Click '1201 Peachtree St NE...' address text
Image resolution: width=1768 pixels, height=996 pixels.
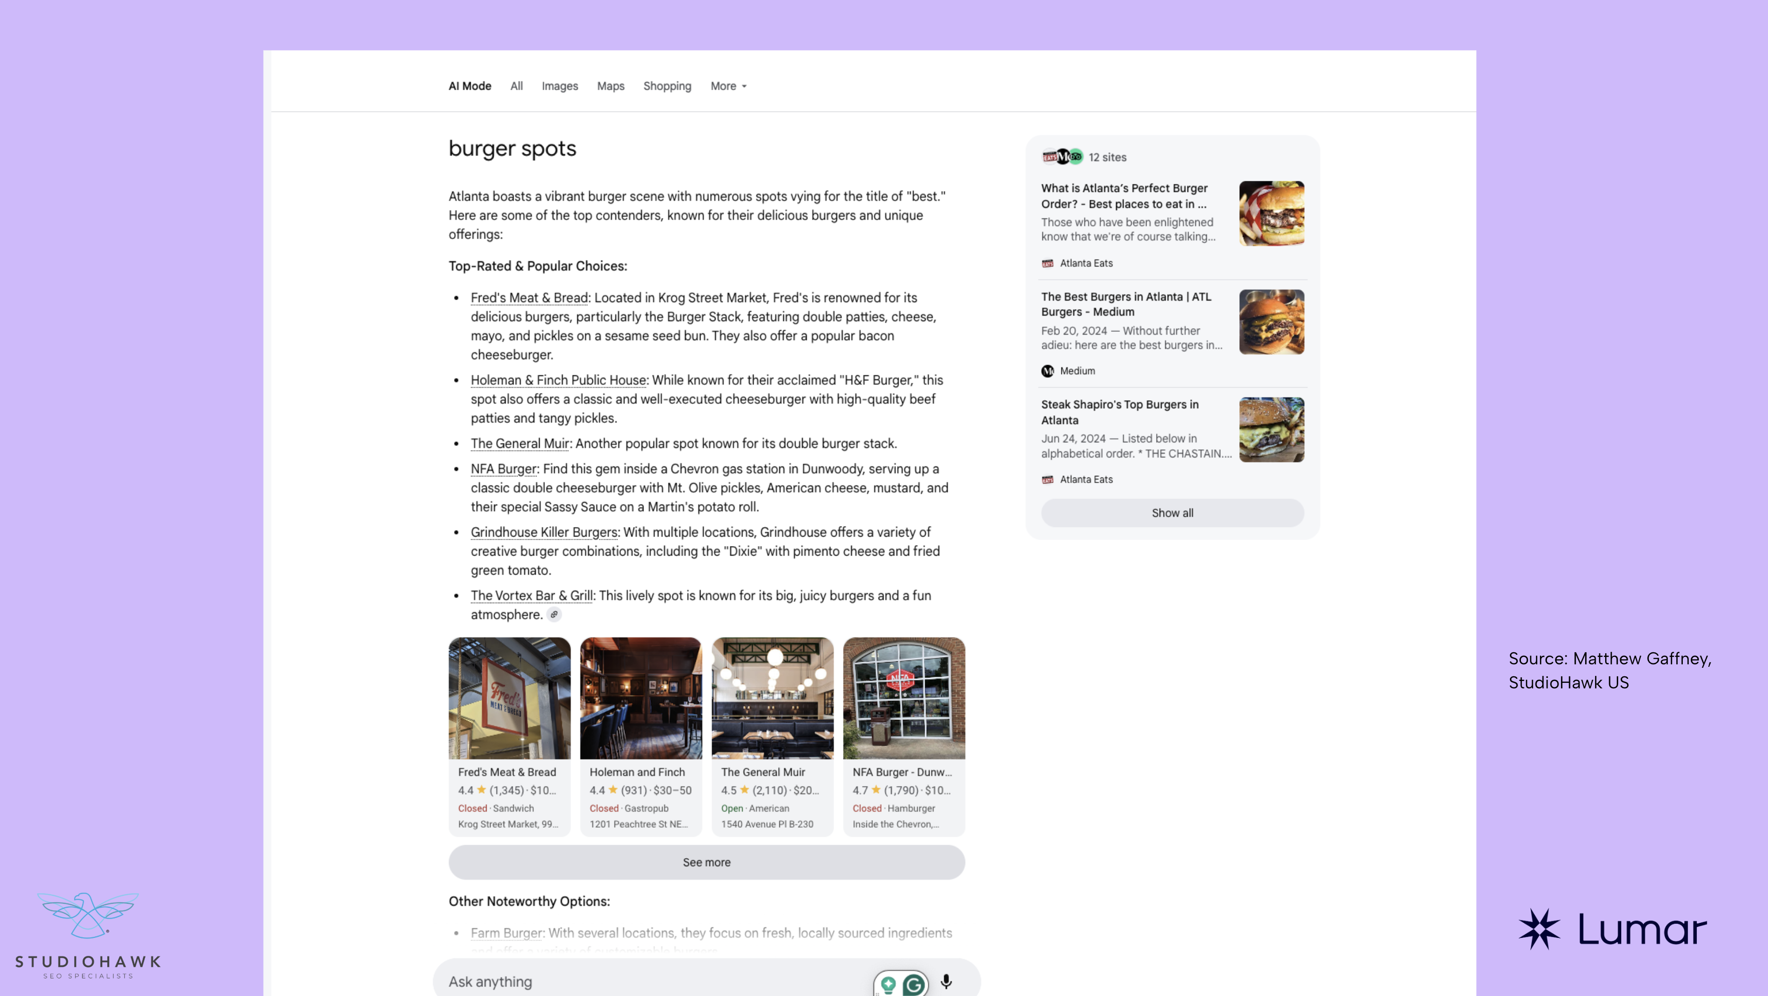pyautogui.click(x=638, y=824)
